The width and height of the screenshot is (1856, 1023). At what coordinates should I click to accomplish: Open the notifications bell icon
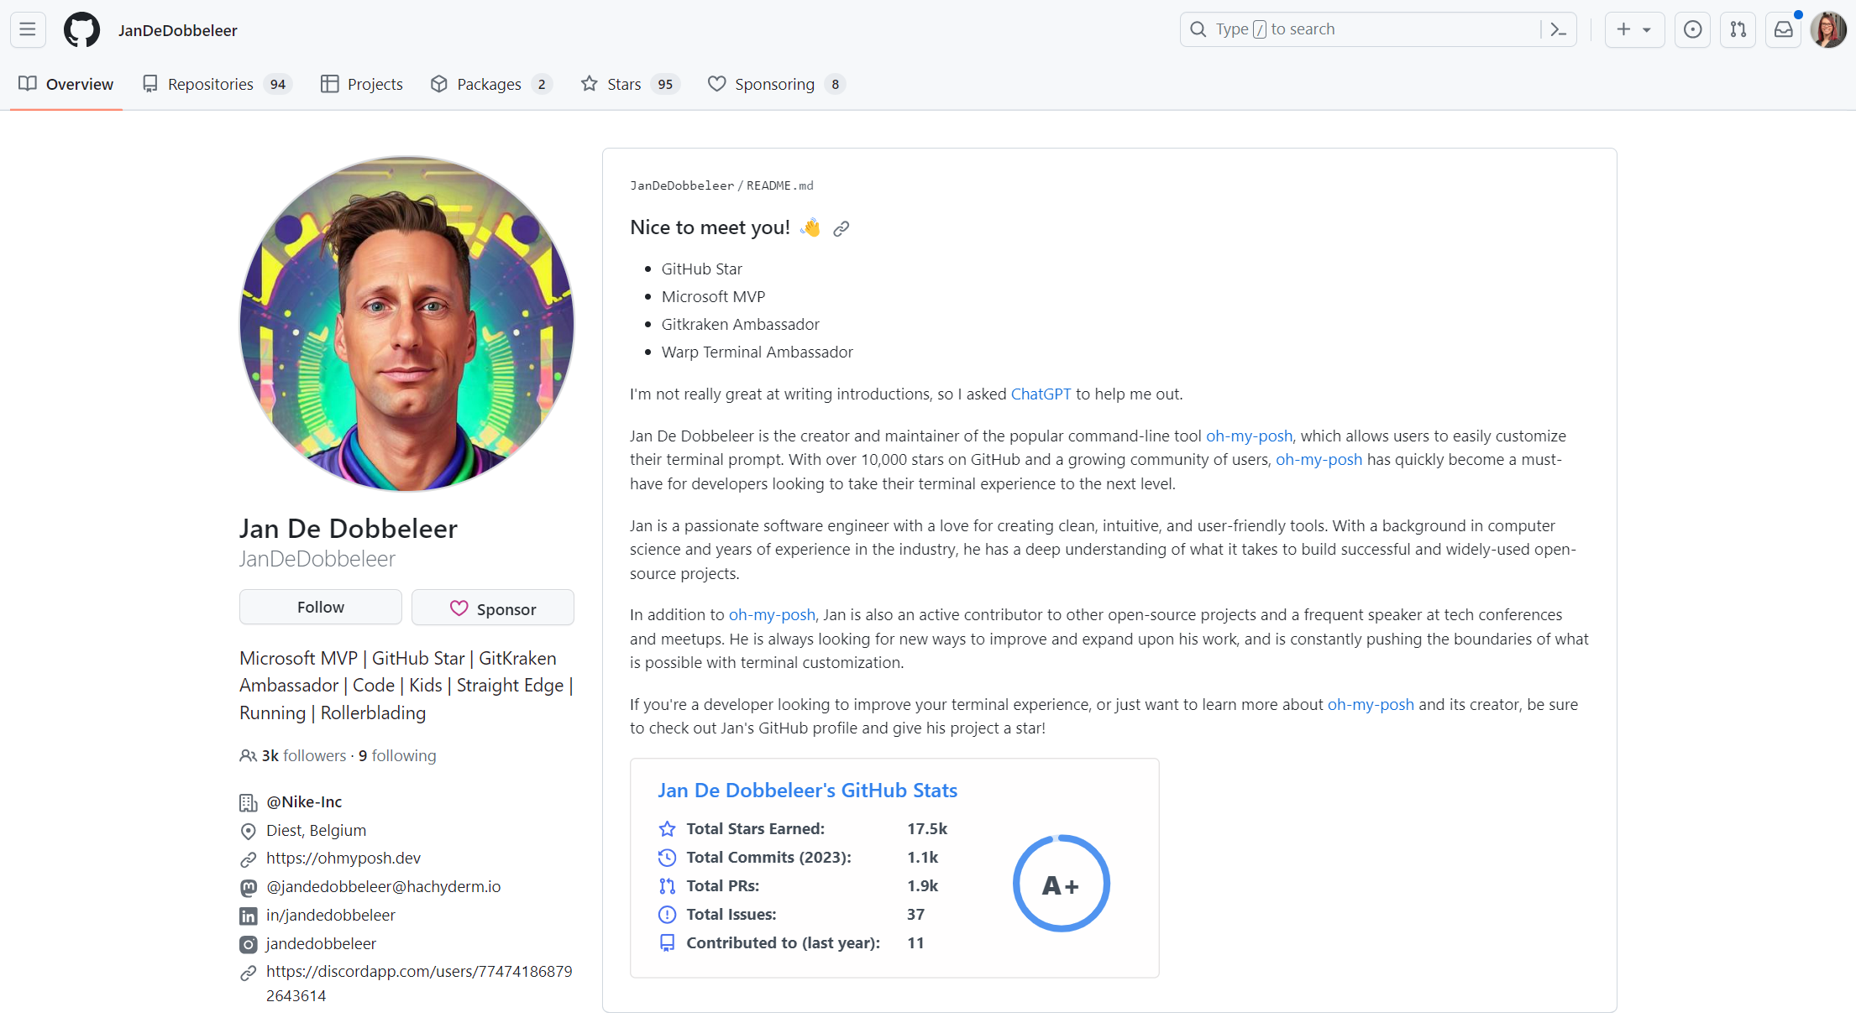(1783, 29)
